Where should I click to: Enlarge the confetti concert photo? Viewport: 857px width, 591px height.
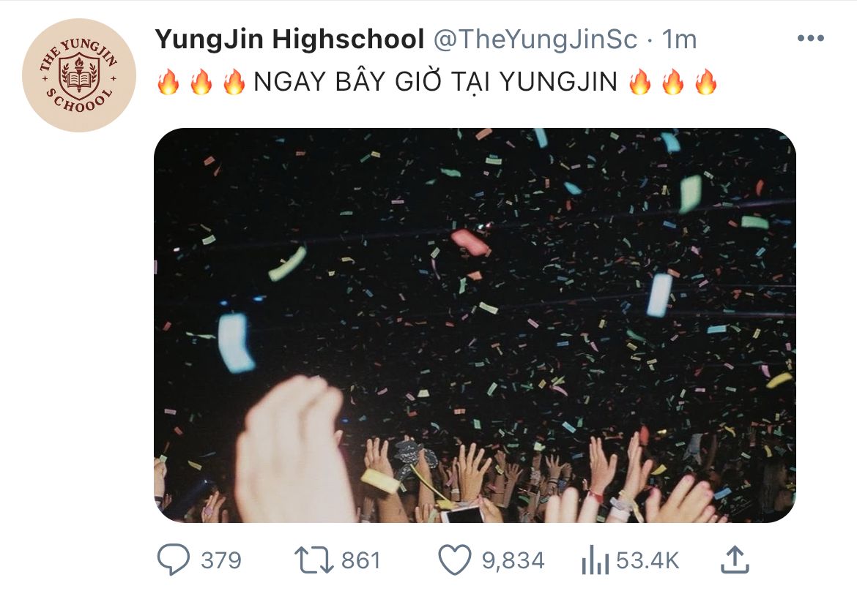tap(475, 325)
